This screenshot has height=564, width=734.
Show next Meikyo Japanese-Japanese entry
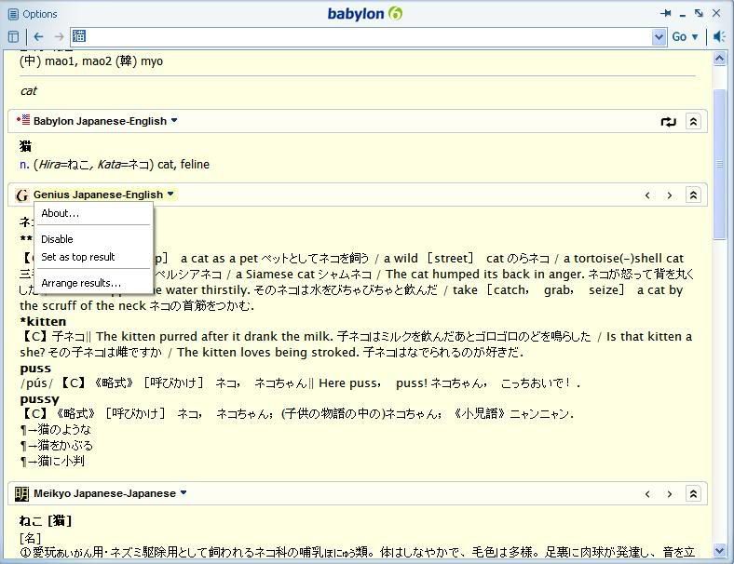[x=670, y=494]
